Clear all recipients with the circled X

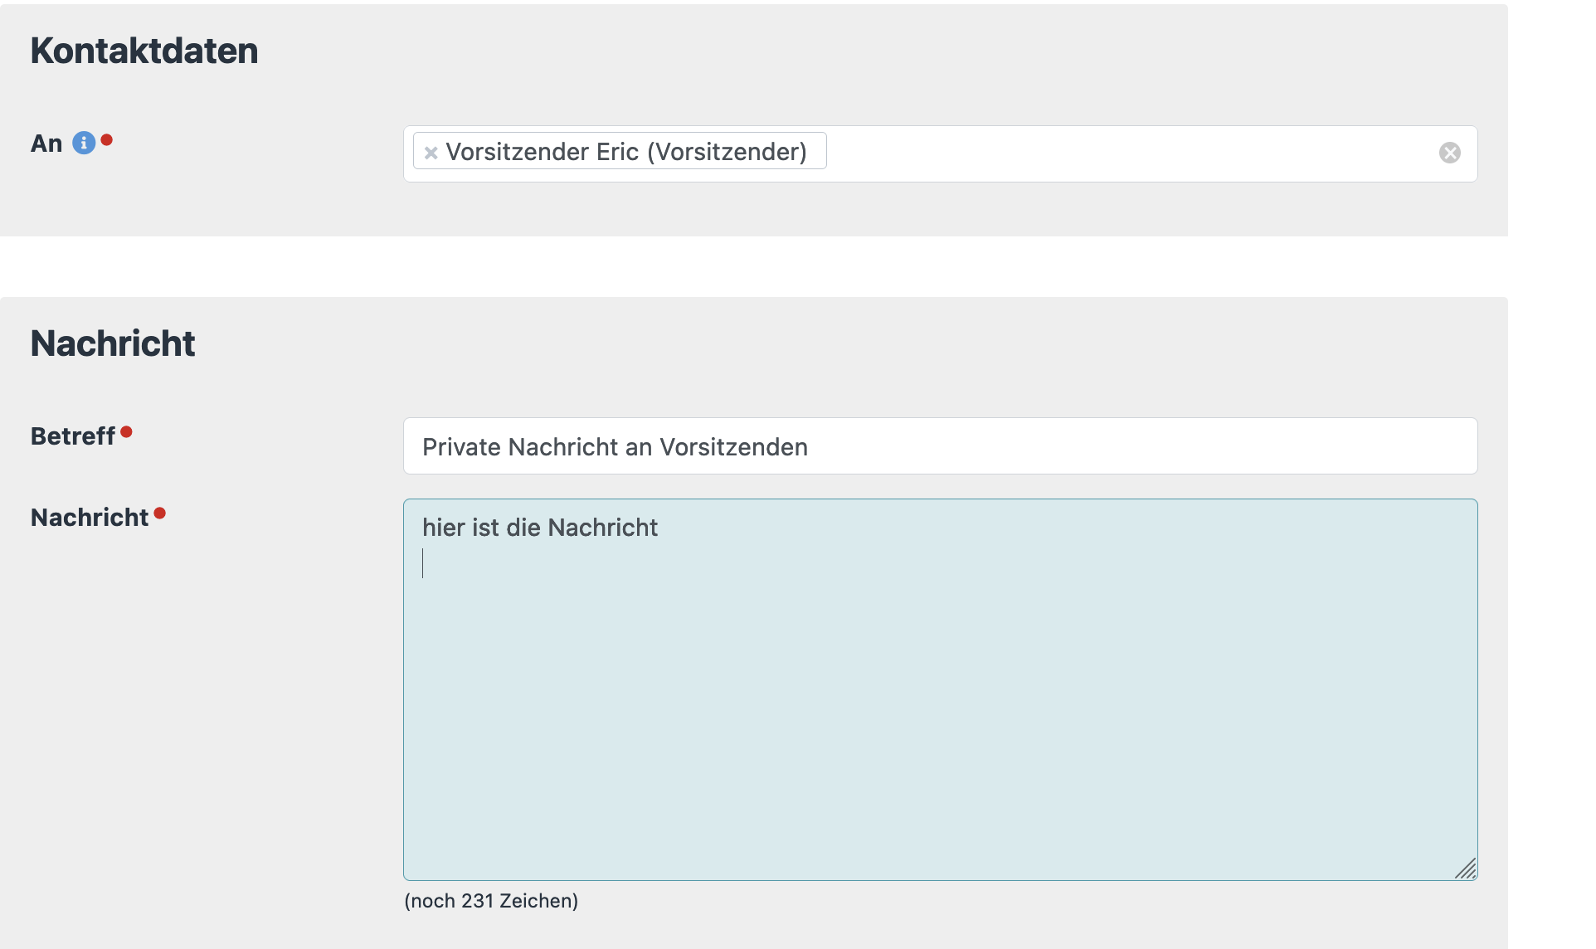click(x=1449, y=153)
